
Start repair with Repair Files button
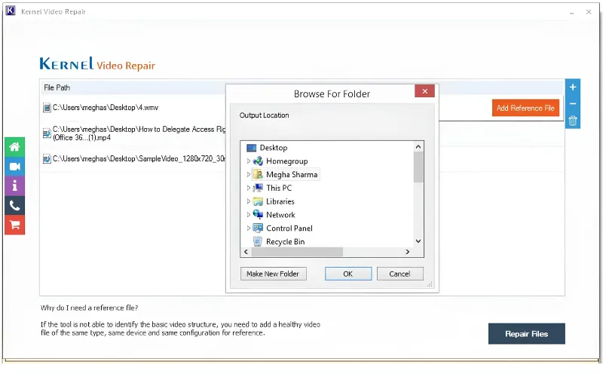click(x=526, y=334)
